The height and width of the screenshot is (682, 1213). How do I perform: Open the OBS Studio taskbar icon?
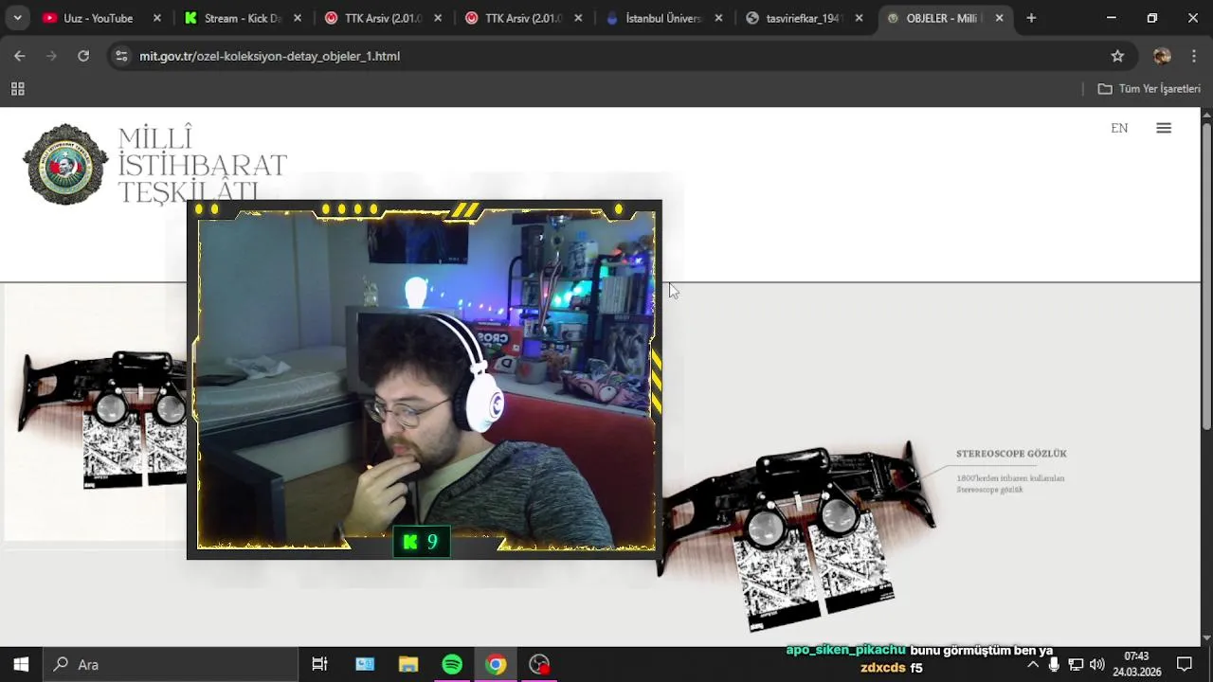(539, 664)
